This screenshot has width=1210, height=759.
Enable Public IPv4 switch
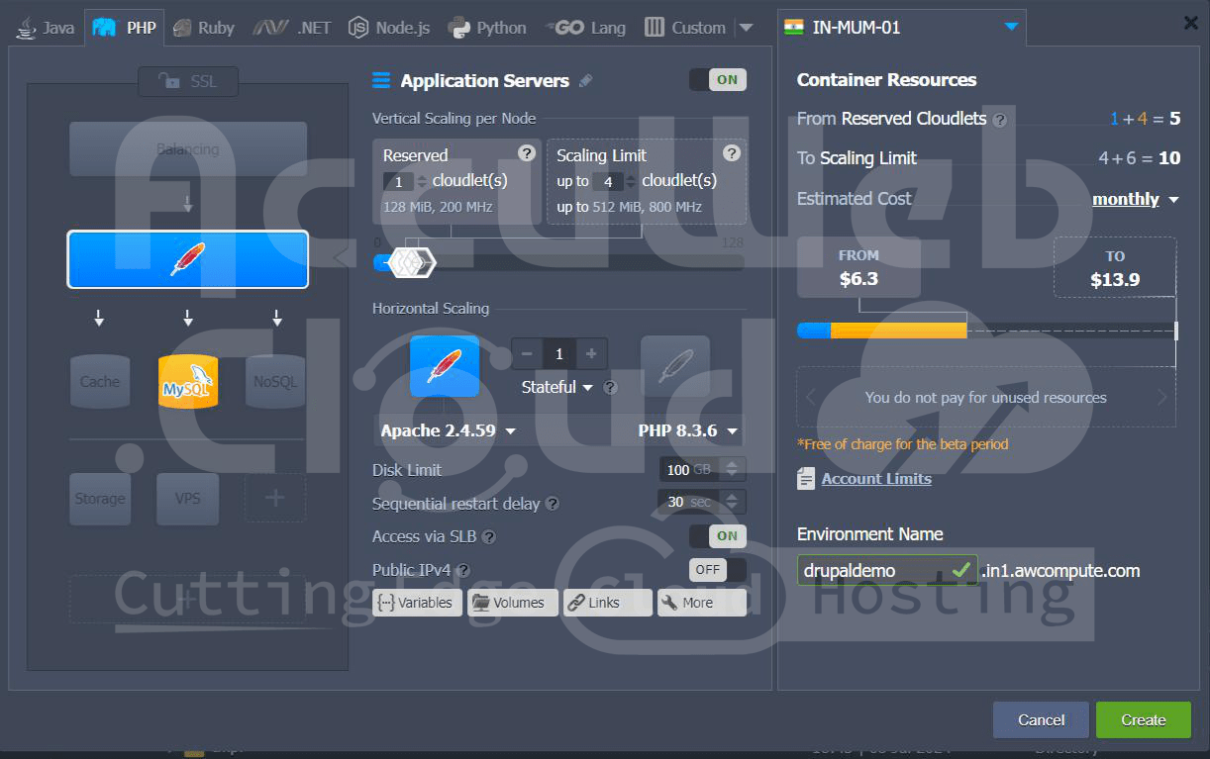[x=718, y=570]
